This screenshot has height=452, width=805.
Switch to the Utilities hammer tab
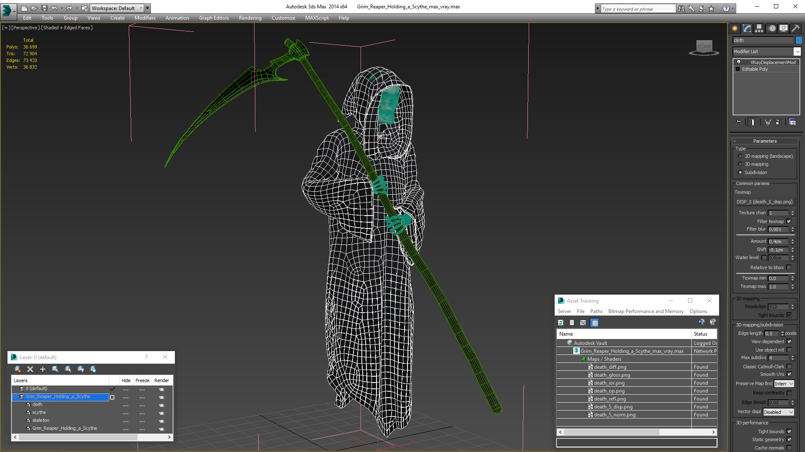[795, 28]
